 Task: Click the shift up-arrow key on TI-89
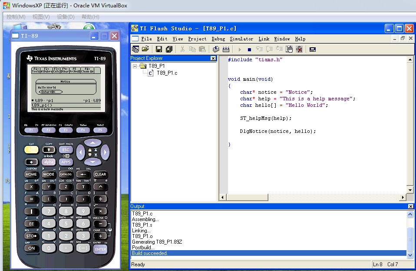click(49, 150)
